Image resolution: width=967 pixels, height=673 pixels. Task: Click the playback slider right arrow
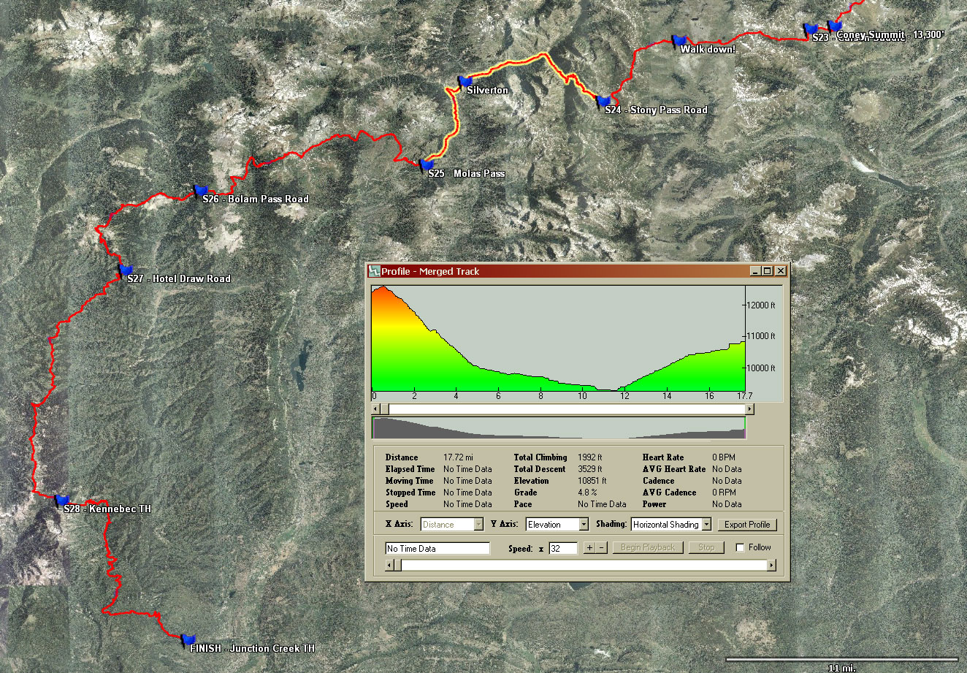click(x=771, y=565)
